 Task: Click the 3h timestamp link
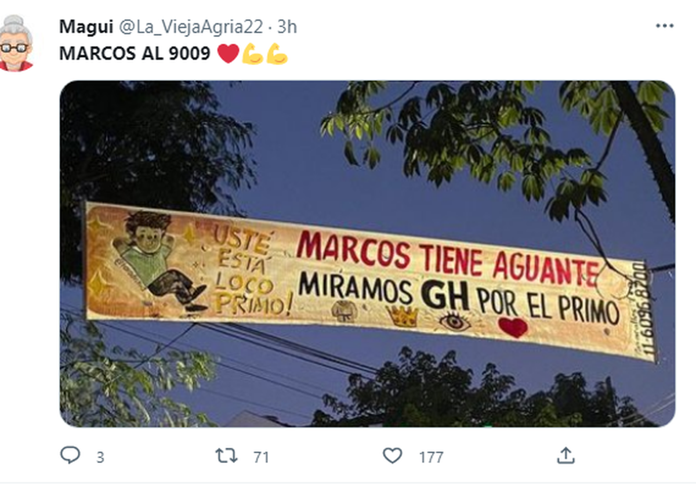[287, 27]
